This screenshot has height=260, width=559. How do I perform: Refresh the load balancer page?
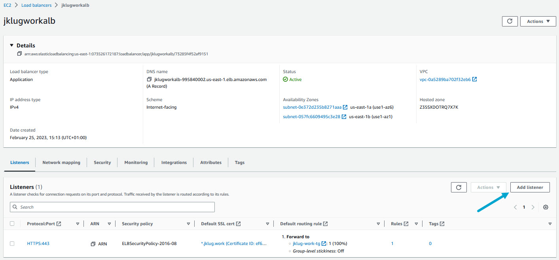pyautogui.click(x=510, y=21)
